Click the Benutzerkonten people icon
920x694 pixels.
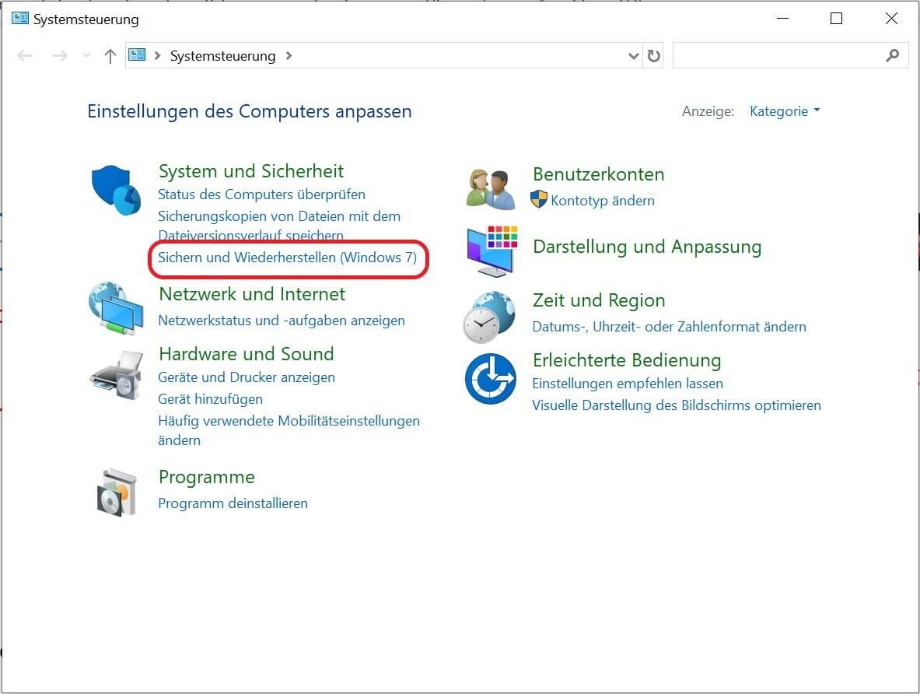click(491, 189)
